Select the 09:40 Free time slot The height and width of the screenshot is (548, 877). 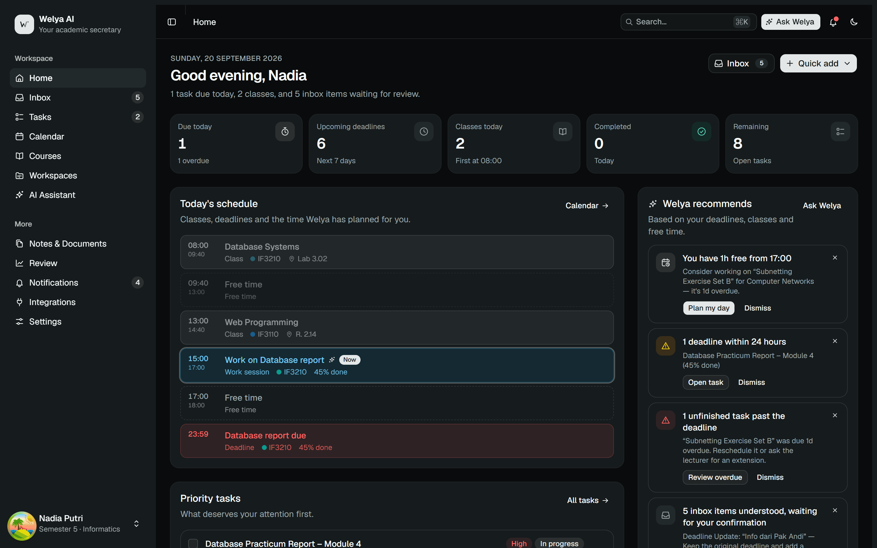click(397, 290)
